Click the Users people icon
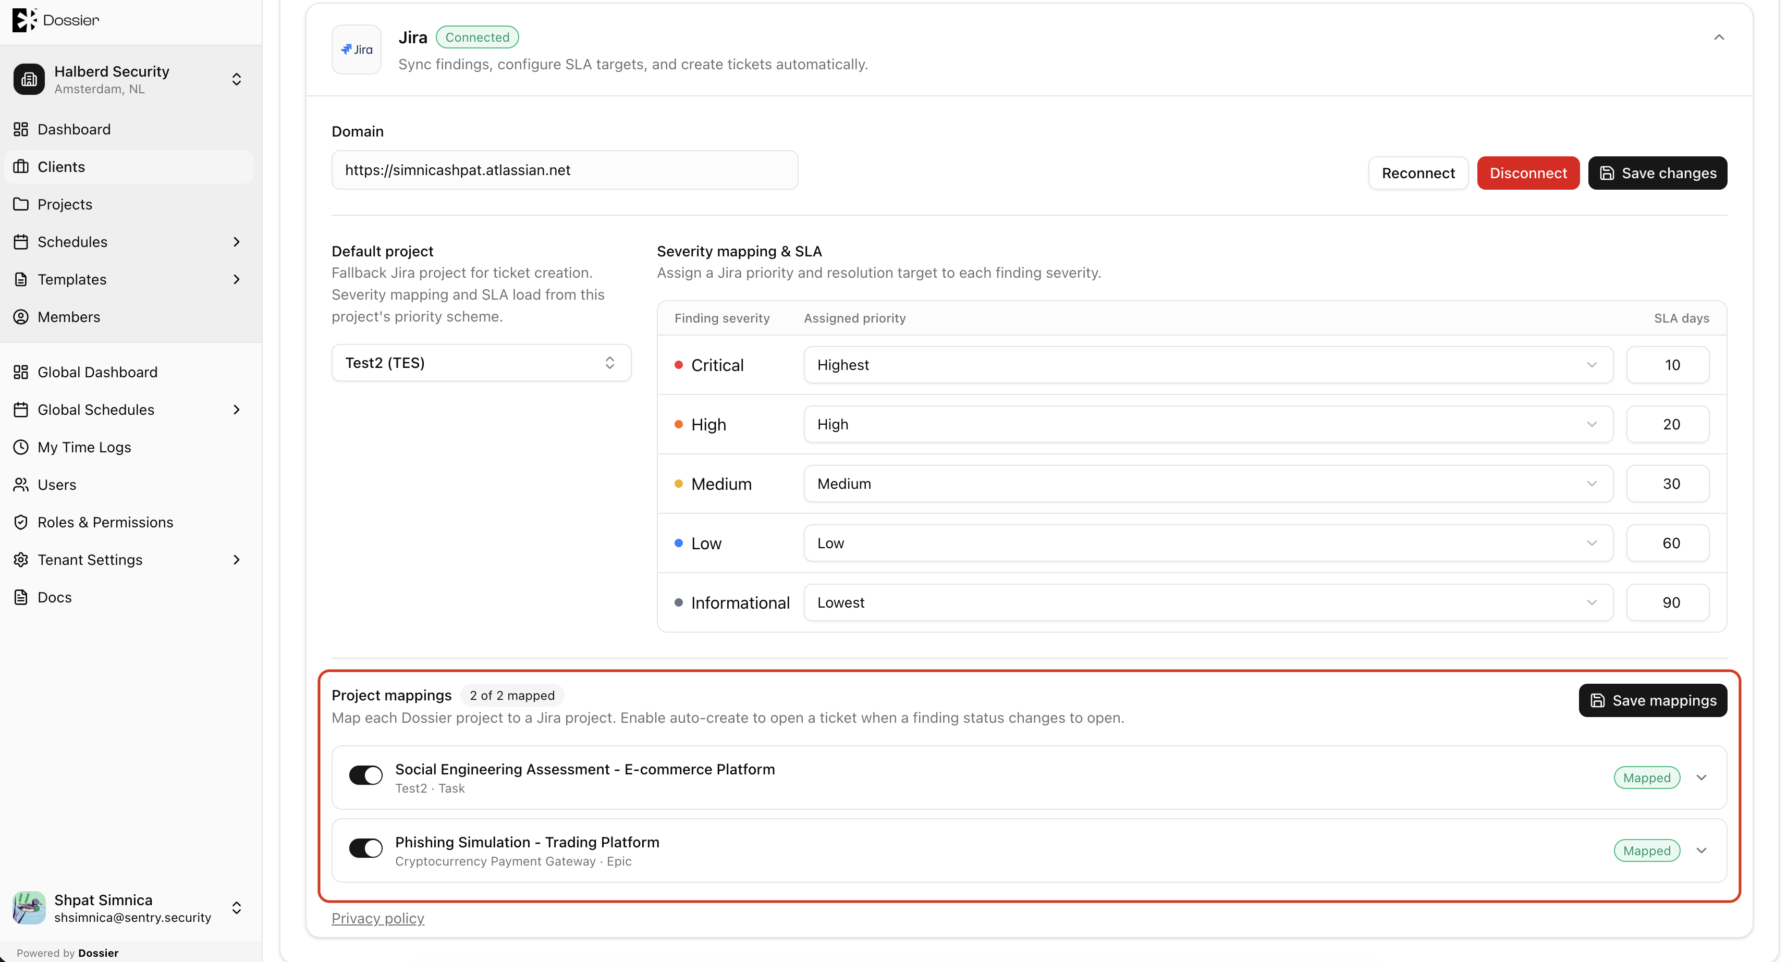This screenshot has height=962, width=1787. (x=21, y=484)
